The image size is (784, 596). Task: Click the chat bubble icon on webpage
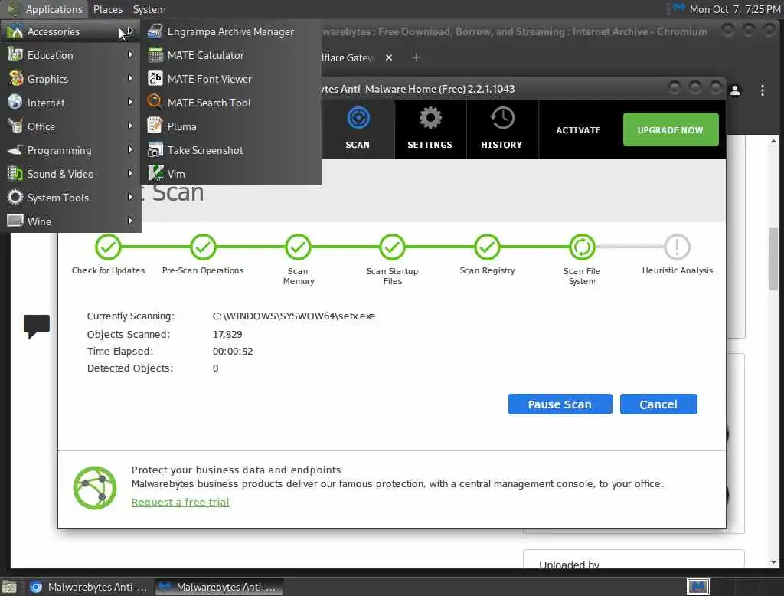click(x=37, y=326)
